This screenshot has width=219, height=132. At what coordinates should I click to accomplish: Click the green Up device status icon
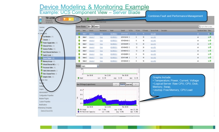coord(88,19)
